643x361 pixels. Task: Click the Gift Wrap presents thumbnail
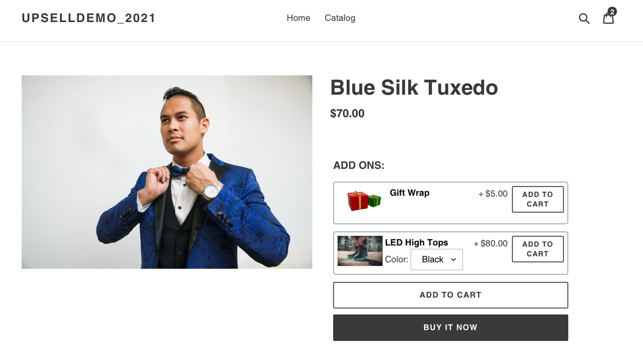[x=364, y=201]
